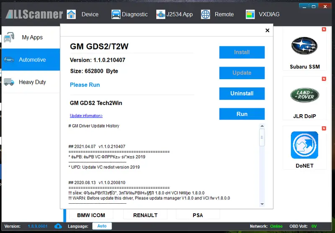The image size is (335, 233).
Task: Minimize the ALLScanner window
Action: (304, 7)
